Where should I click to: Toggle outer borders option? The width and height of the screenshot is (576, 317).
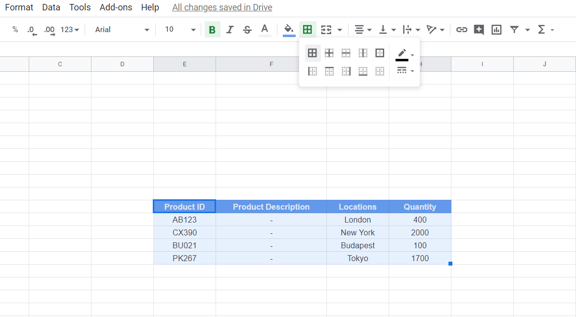(380, 53)
